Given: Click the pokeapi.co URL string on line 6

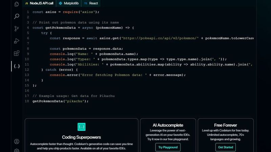Looking at the screenshot, I should [160, 38].
